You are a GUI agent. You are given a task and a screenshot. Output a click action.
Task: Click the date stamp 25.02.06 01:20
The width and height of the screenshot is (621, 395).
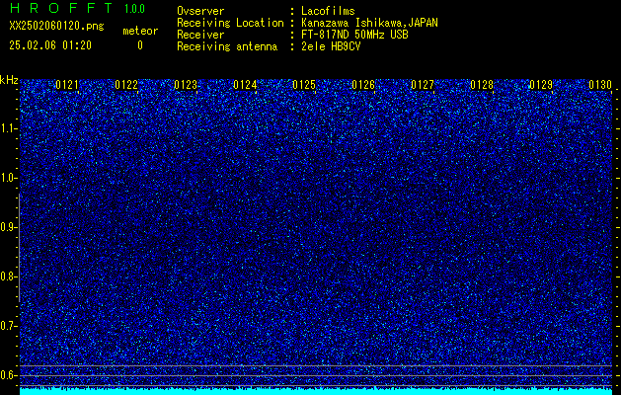tap(50, 45)
